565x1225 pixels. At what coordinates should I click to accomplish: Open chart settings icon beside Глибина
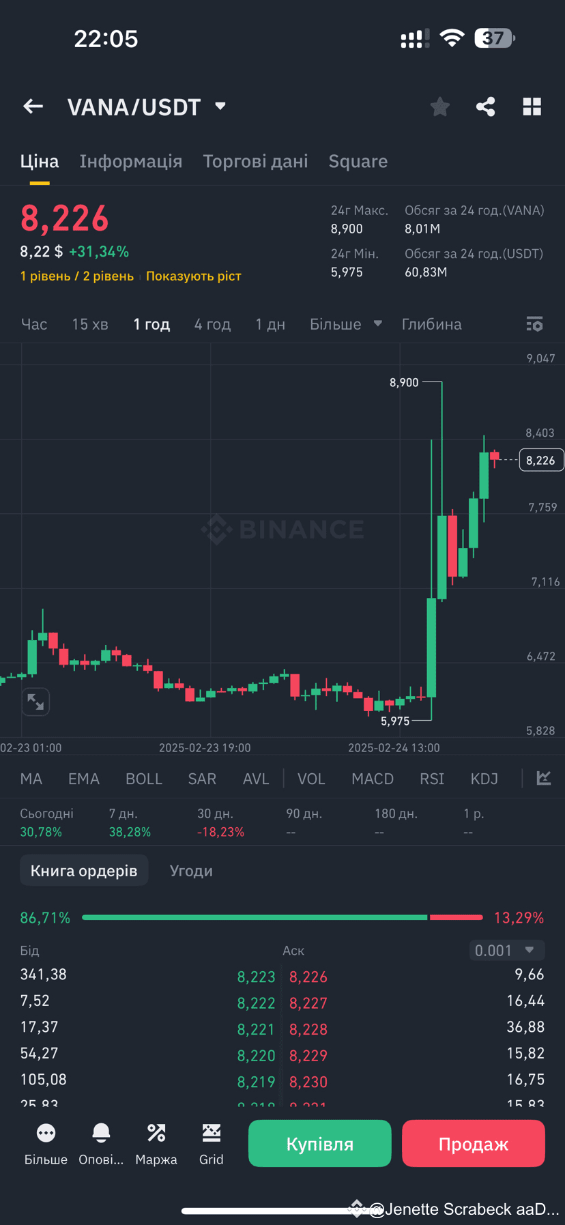tap(534, 324)
